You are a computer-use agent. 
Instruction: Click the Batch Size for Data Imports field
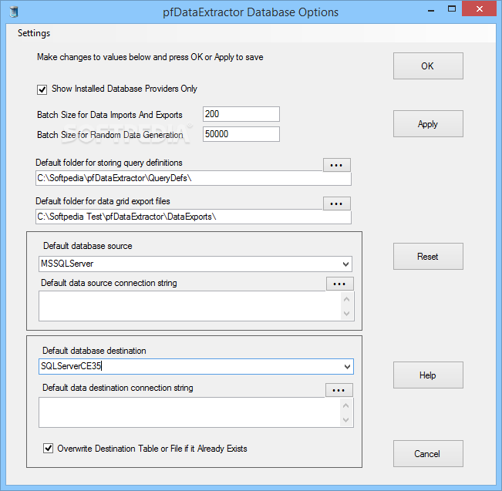tap(241, 114)
